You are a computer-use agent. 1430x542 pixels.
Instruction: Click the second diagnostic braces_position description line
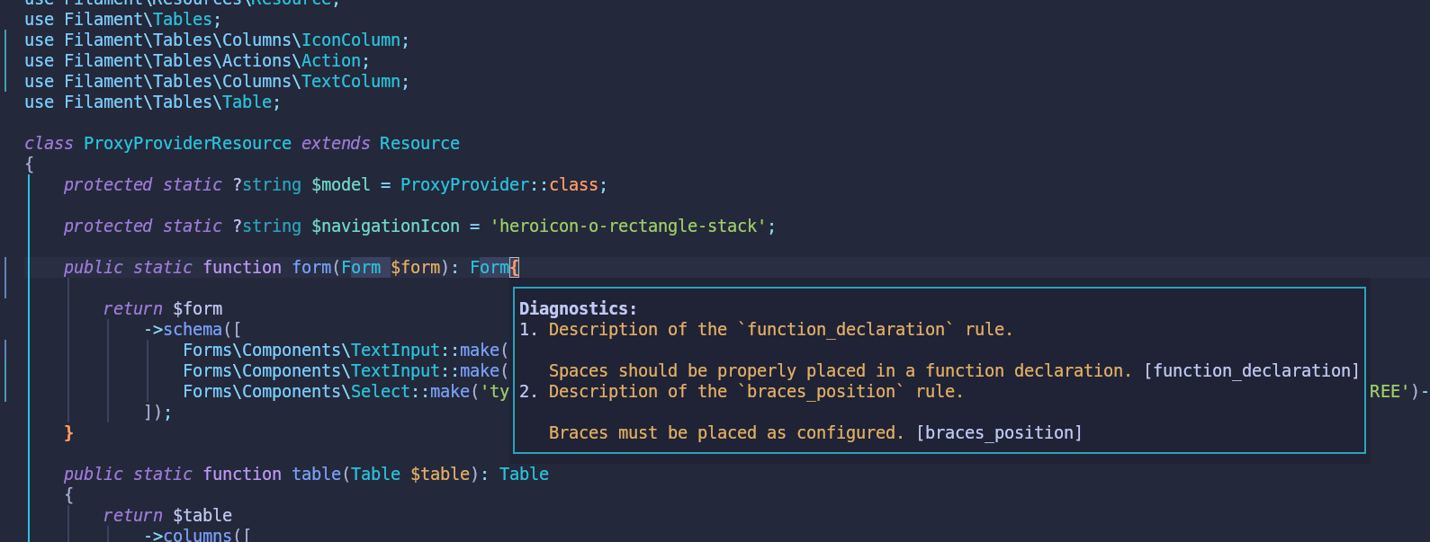point(754,392)
